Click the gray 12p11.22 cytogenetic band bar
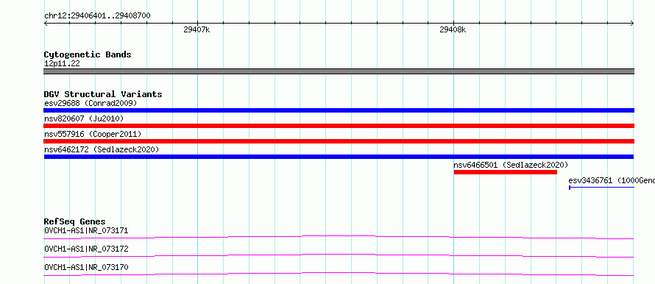This screenshot has width=655, height=284. [339, 71]
